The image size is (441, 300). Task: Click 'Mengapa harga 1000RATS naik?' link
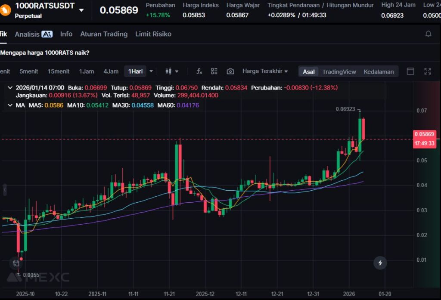click(x=45, y=53)
